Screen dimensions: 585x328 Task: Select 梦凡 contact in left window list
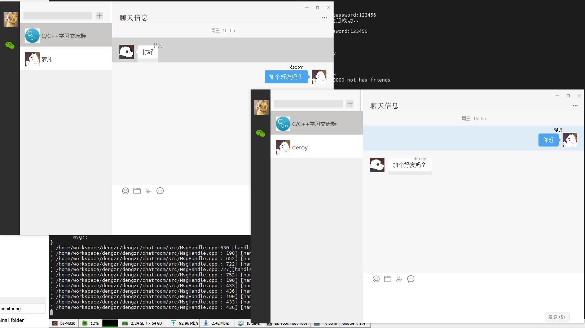click(x=66, y=58)
